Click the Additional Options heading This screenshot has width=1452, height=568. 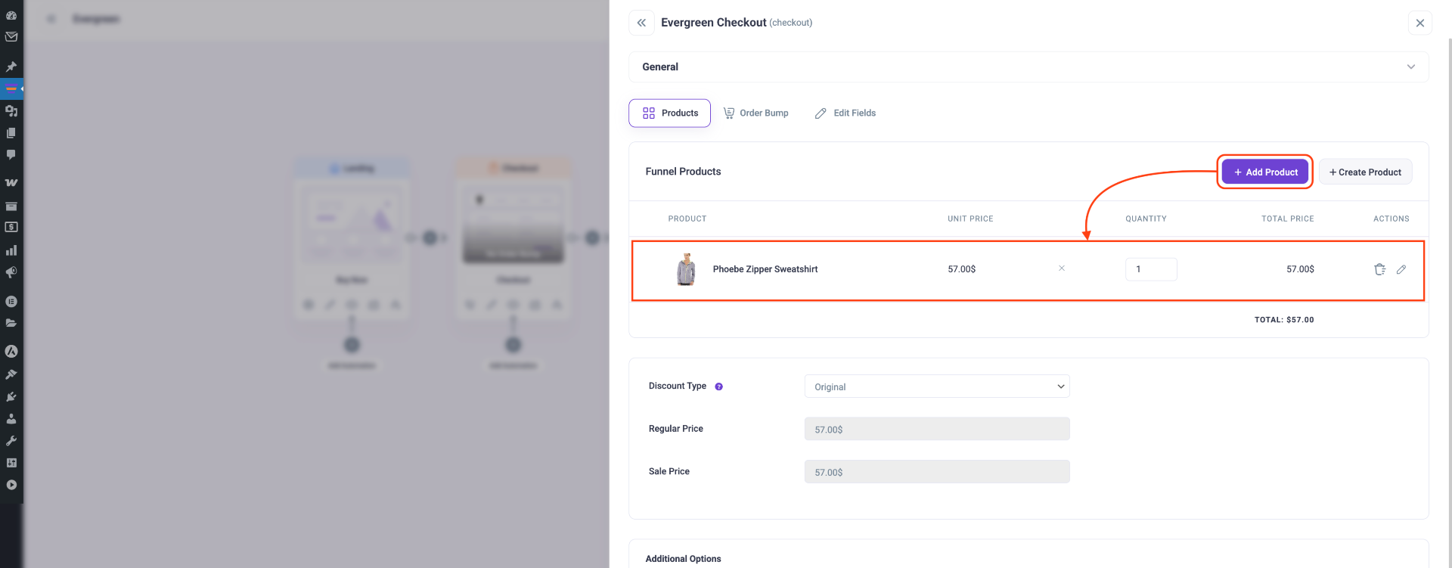pyautogui.click(x=683, y=559)
